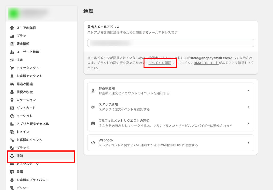Expand お客様通知 using its chevron arrow
The width and height of the screenshot is (273, 190).
[248, 91]
